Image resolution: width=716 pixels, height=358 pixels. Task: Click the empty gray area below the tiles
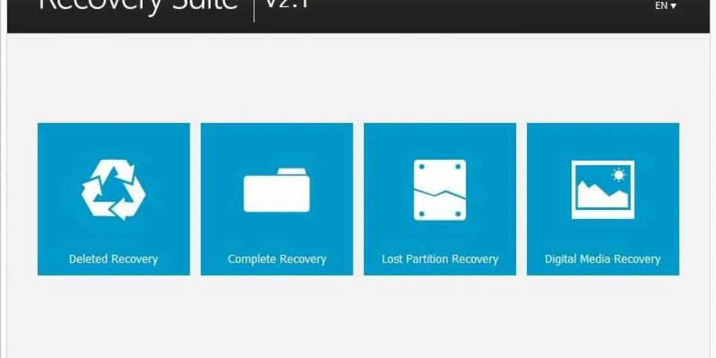pos(358,316)
